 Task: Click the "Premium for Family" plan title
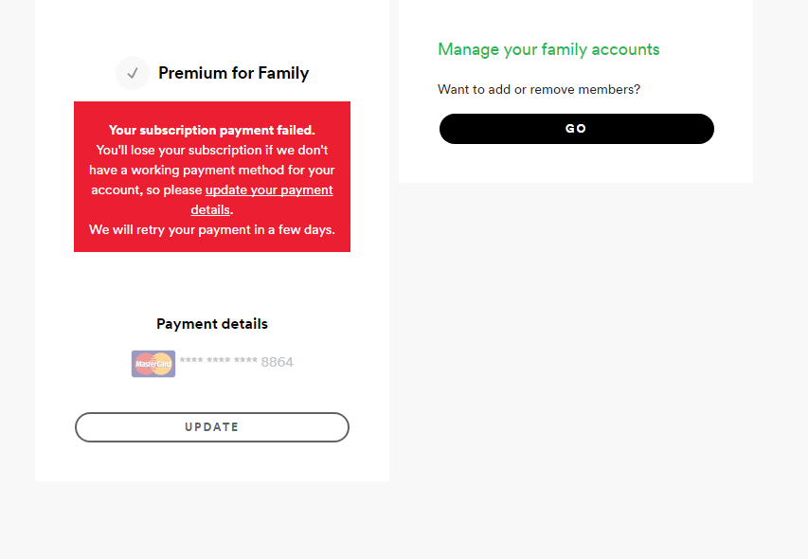coord(233,73)
